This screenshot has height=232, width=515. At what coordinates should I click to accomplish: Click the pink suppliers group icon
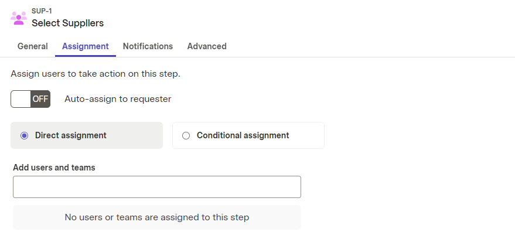click(x=19, y=18)
